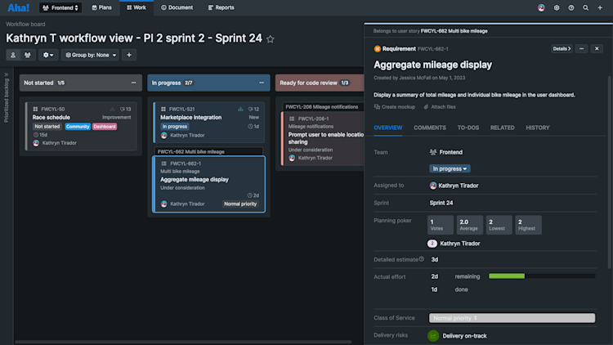Screen dimensions: 613x345
Task: Open the help question mark icon
Action: pos(571,8)
